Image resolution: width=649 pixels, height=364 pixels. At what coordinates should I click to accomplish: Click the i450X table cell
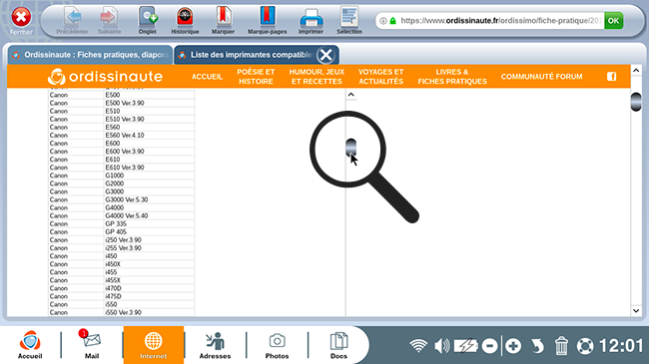click(x=149, y=264)
